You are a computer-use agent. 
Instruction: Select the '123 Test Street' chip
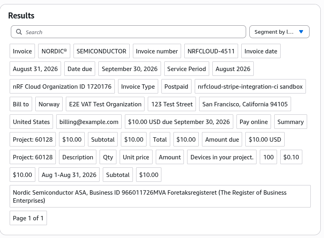point(172,104)
